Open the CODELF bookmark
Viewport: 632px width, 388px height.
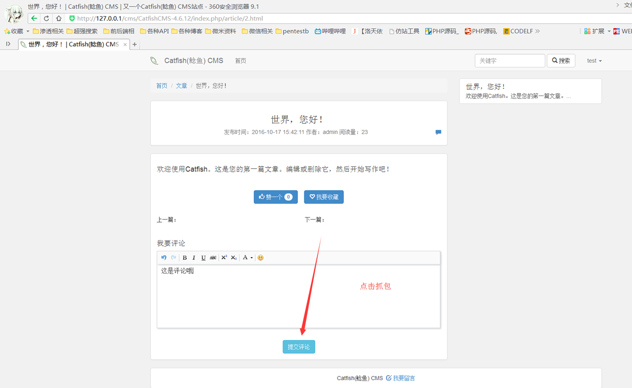pyautogui.click(x=518, y=31)
